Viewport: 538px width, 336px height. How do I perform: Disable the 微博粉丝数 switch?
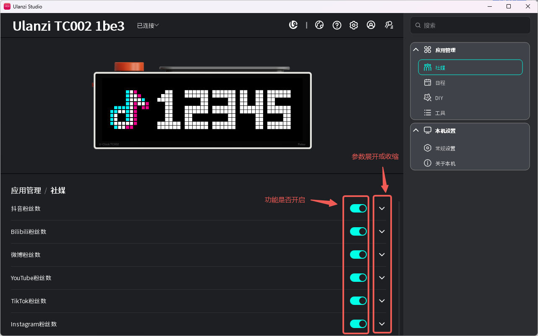click(358, 255)
